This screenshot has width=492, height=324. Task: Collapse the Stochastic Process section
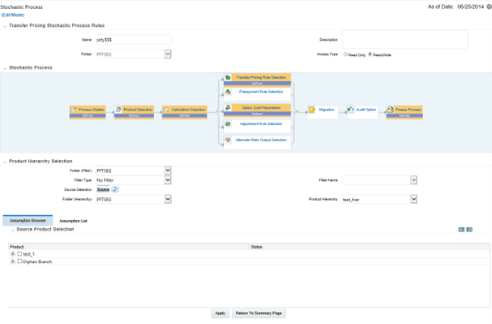coord(5,68)
